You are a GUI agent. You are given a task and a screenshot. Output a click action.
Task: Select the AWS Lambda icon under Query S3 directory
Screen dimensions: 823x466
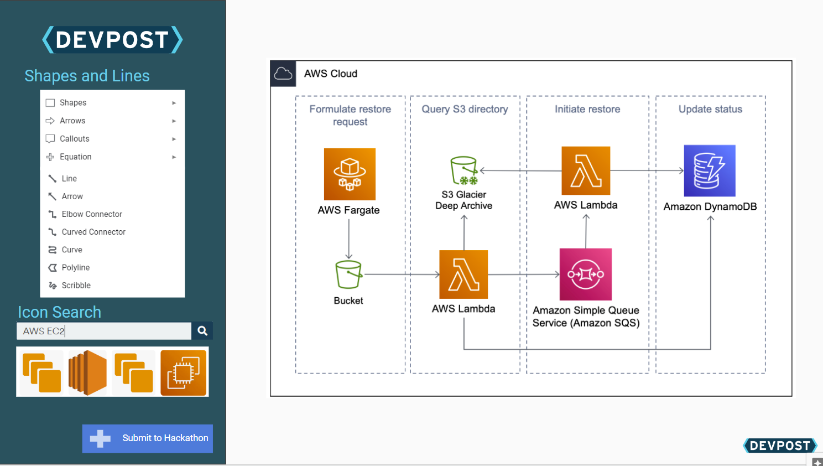pyautogui.click(x=463, y=275)
